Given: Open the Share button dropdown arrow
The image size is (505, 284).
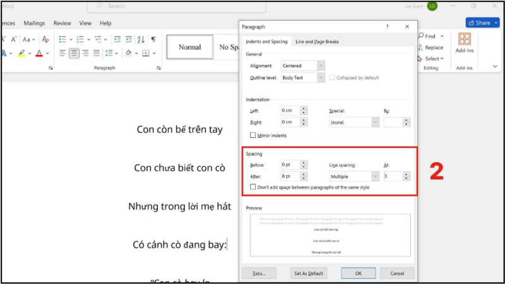Looking at the screenshot, I should coord(496,23).
